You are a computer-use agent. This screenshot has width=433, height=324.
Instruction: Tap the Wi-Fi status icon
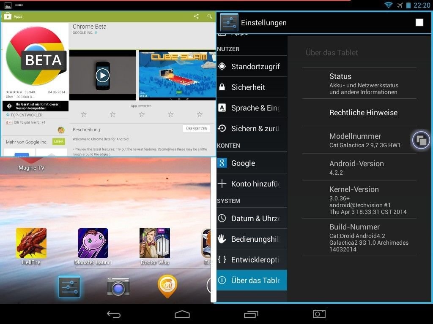pos(388,5)
